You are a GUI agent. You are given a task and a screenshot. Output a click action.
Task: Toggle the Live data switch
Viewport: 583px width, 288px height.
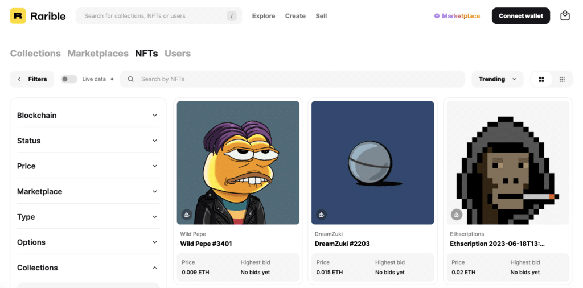[x=69, y=79]
